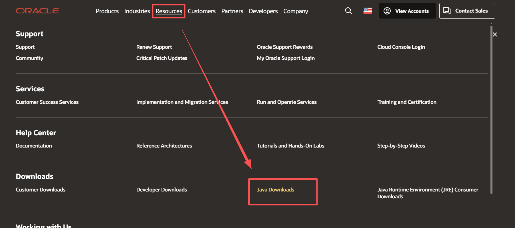Screen dimensions: 515x228
Task: Open Critical Patch Updates
Action: [x=162, y=58]
